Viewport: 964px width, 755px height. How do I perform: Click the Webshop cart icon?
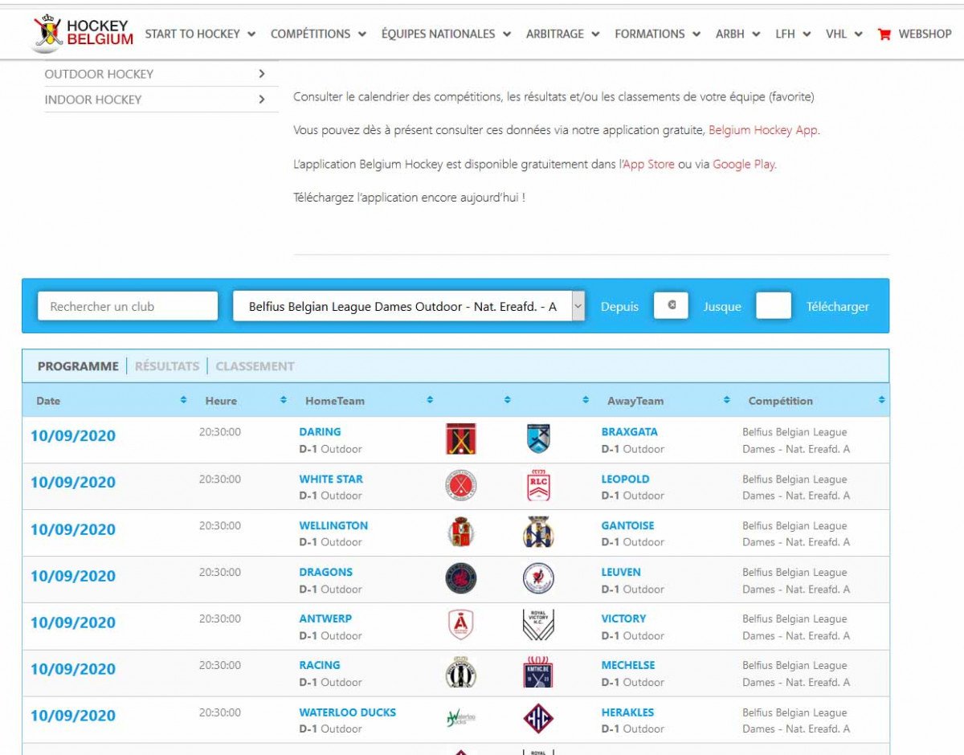click(884, 34)
